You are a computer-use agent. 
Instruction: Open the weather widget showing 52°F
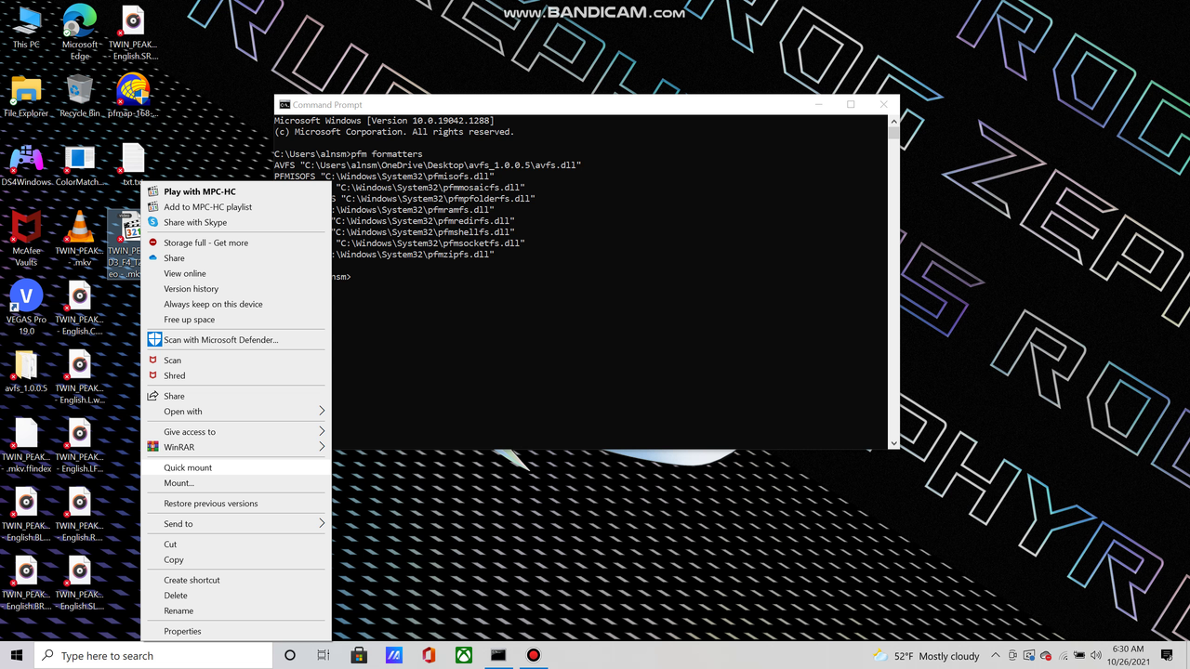click(x=926, y=655)
